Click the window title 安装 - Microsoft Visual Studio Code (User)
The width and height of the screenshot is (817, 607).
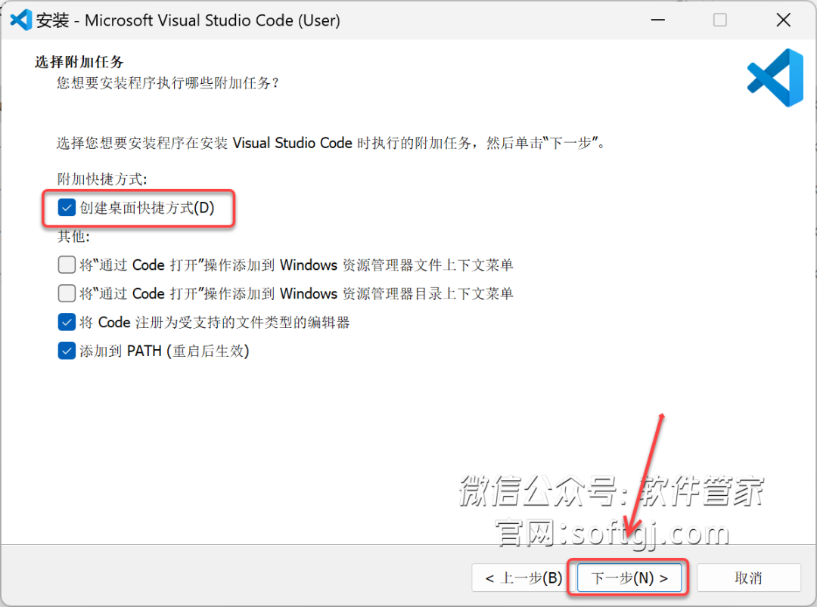pos(188,20)
